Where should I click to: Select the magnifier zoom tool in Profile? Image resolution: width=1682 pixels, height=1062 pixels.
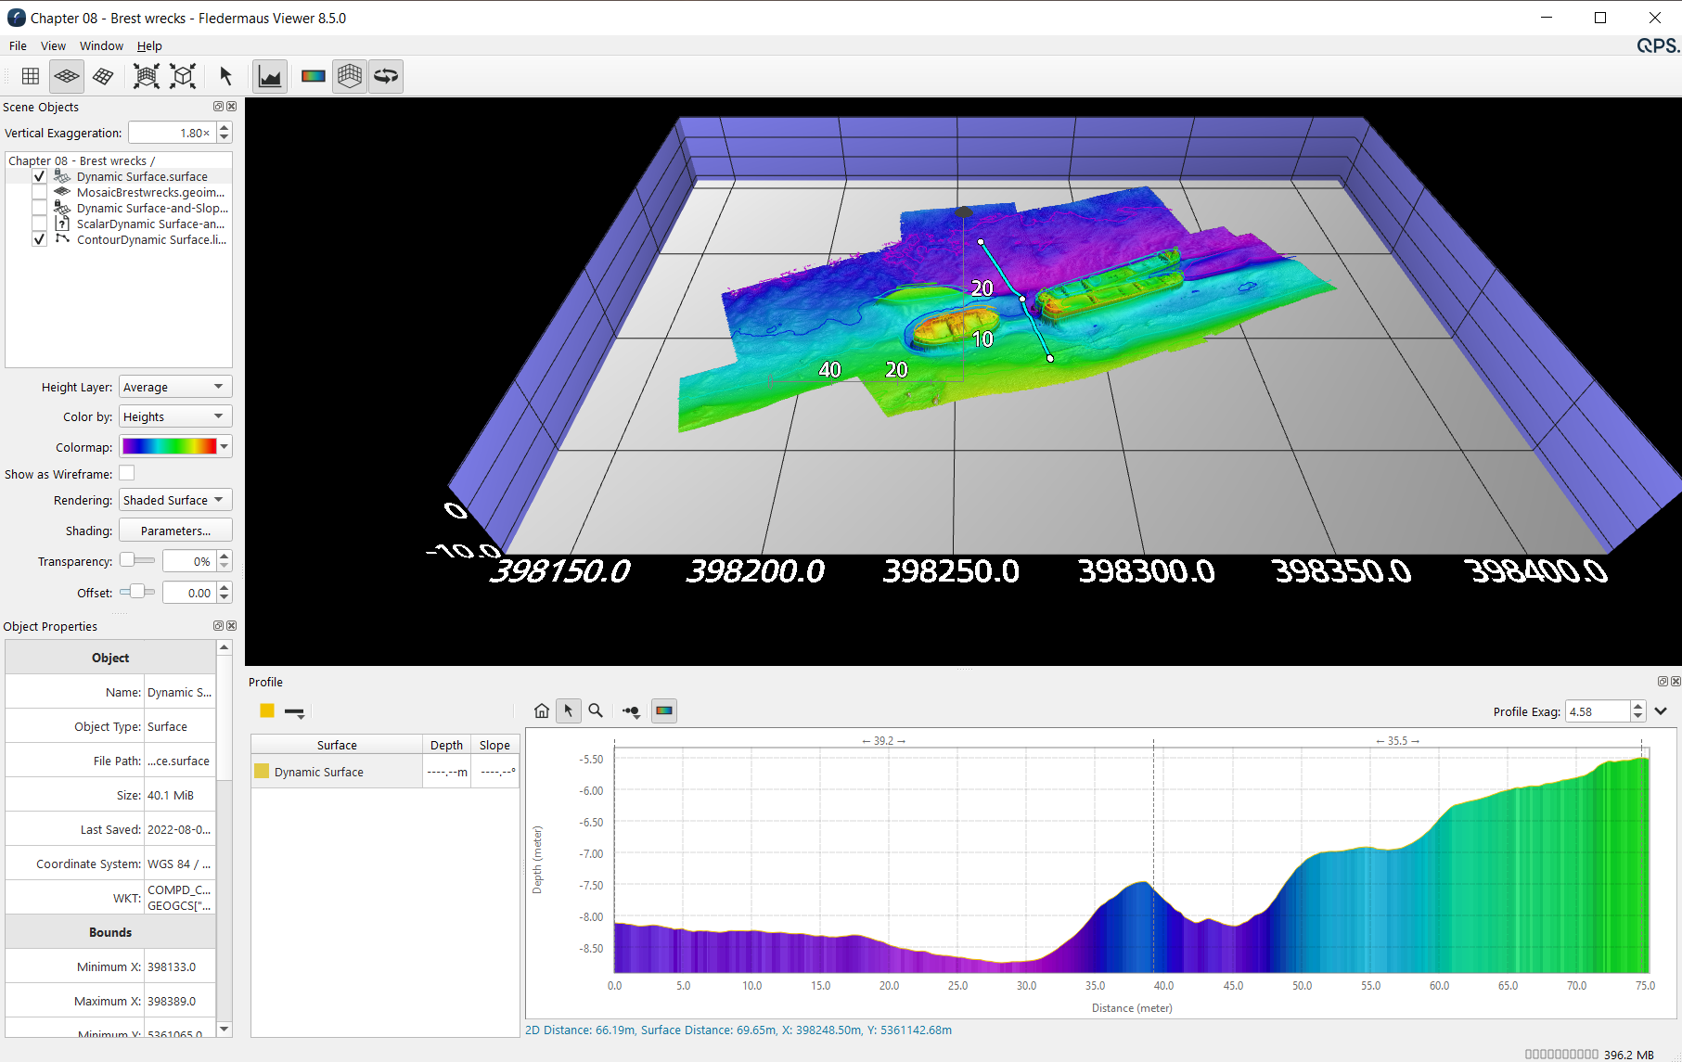click(596, 711)
